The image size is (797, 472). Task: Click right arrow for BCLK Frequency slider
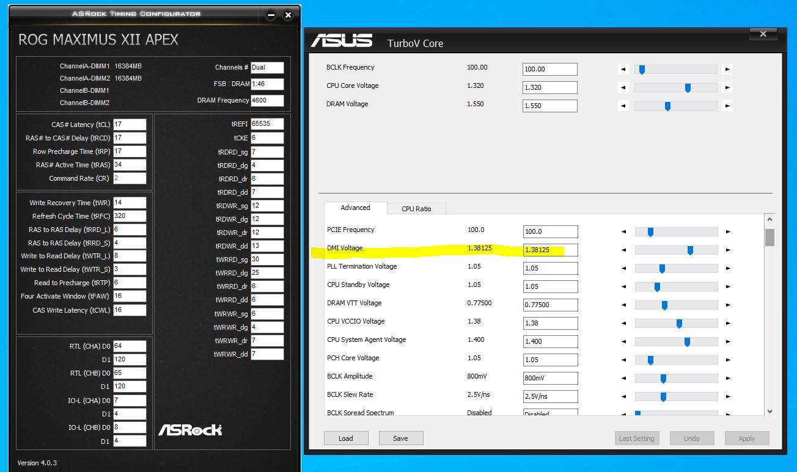pos(727,69)
